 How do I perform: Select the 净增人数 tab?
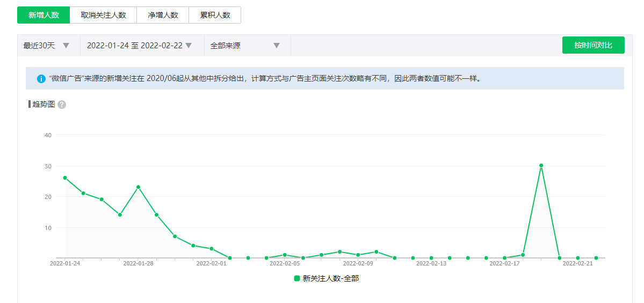click(163, 15)
